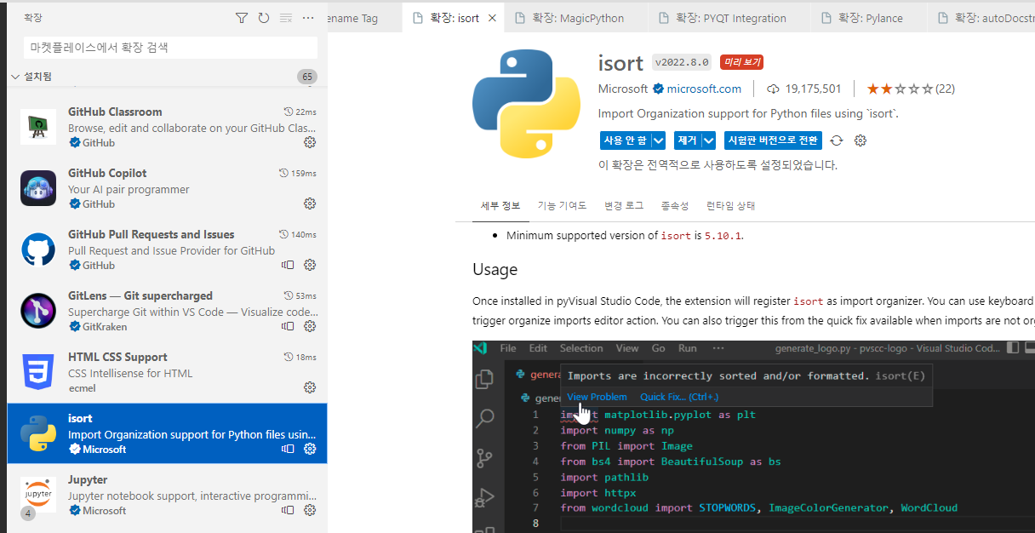Click sync-ignored icon in isort row
This screenshot has height=533, width=1035.
288,449
